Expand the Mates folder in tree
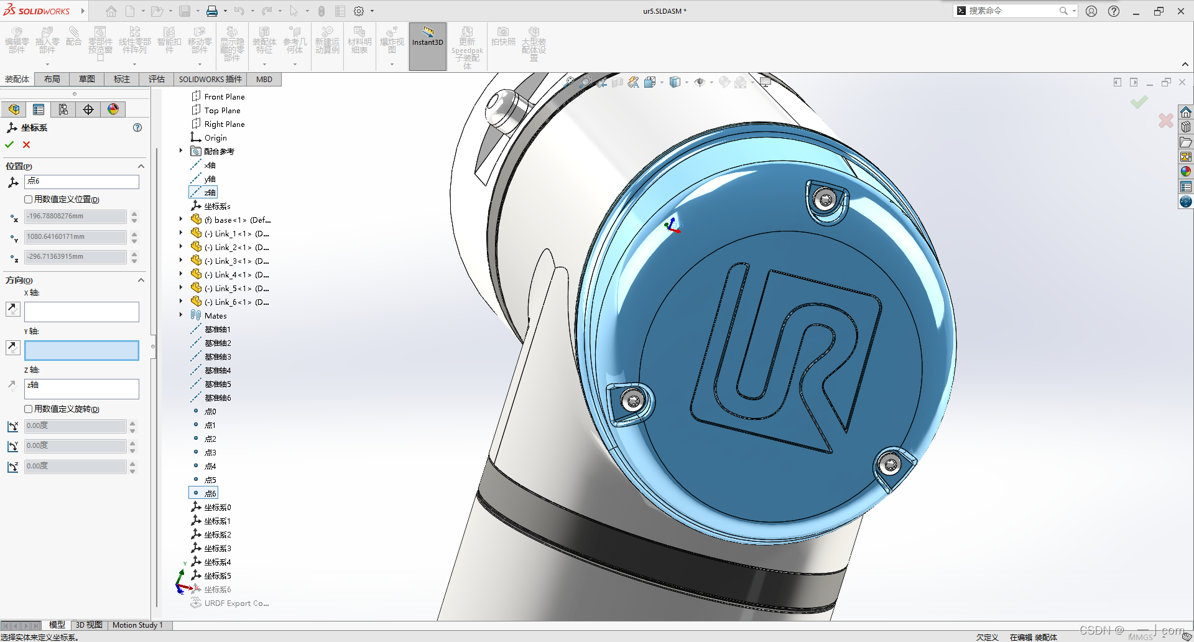This screenshot has width=1194, height=642. tap(181, 315)
